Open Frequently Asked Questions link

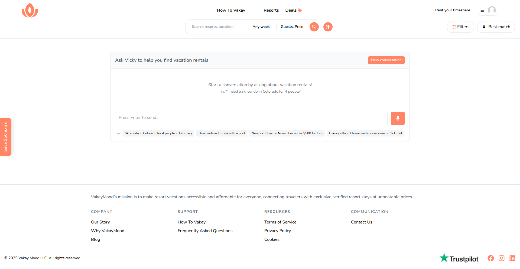(205, 231)
